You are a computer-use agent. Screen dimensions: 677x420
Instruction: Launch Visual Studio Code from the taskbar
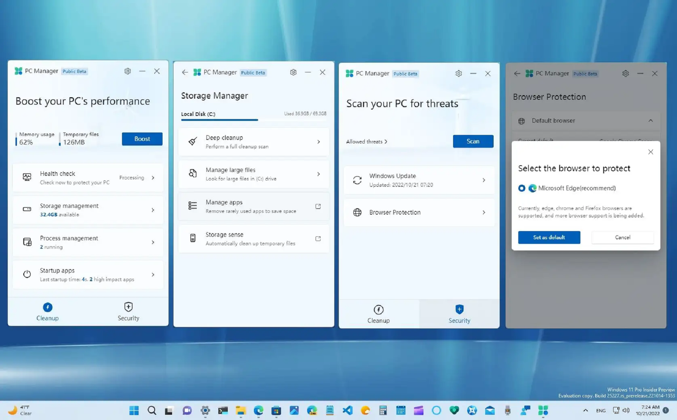coord(347,410)
